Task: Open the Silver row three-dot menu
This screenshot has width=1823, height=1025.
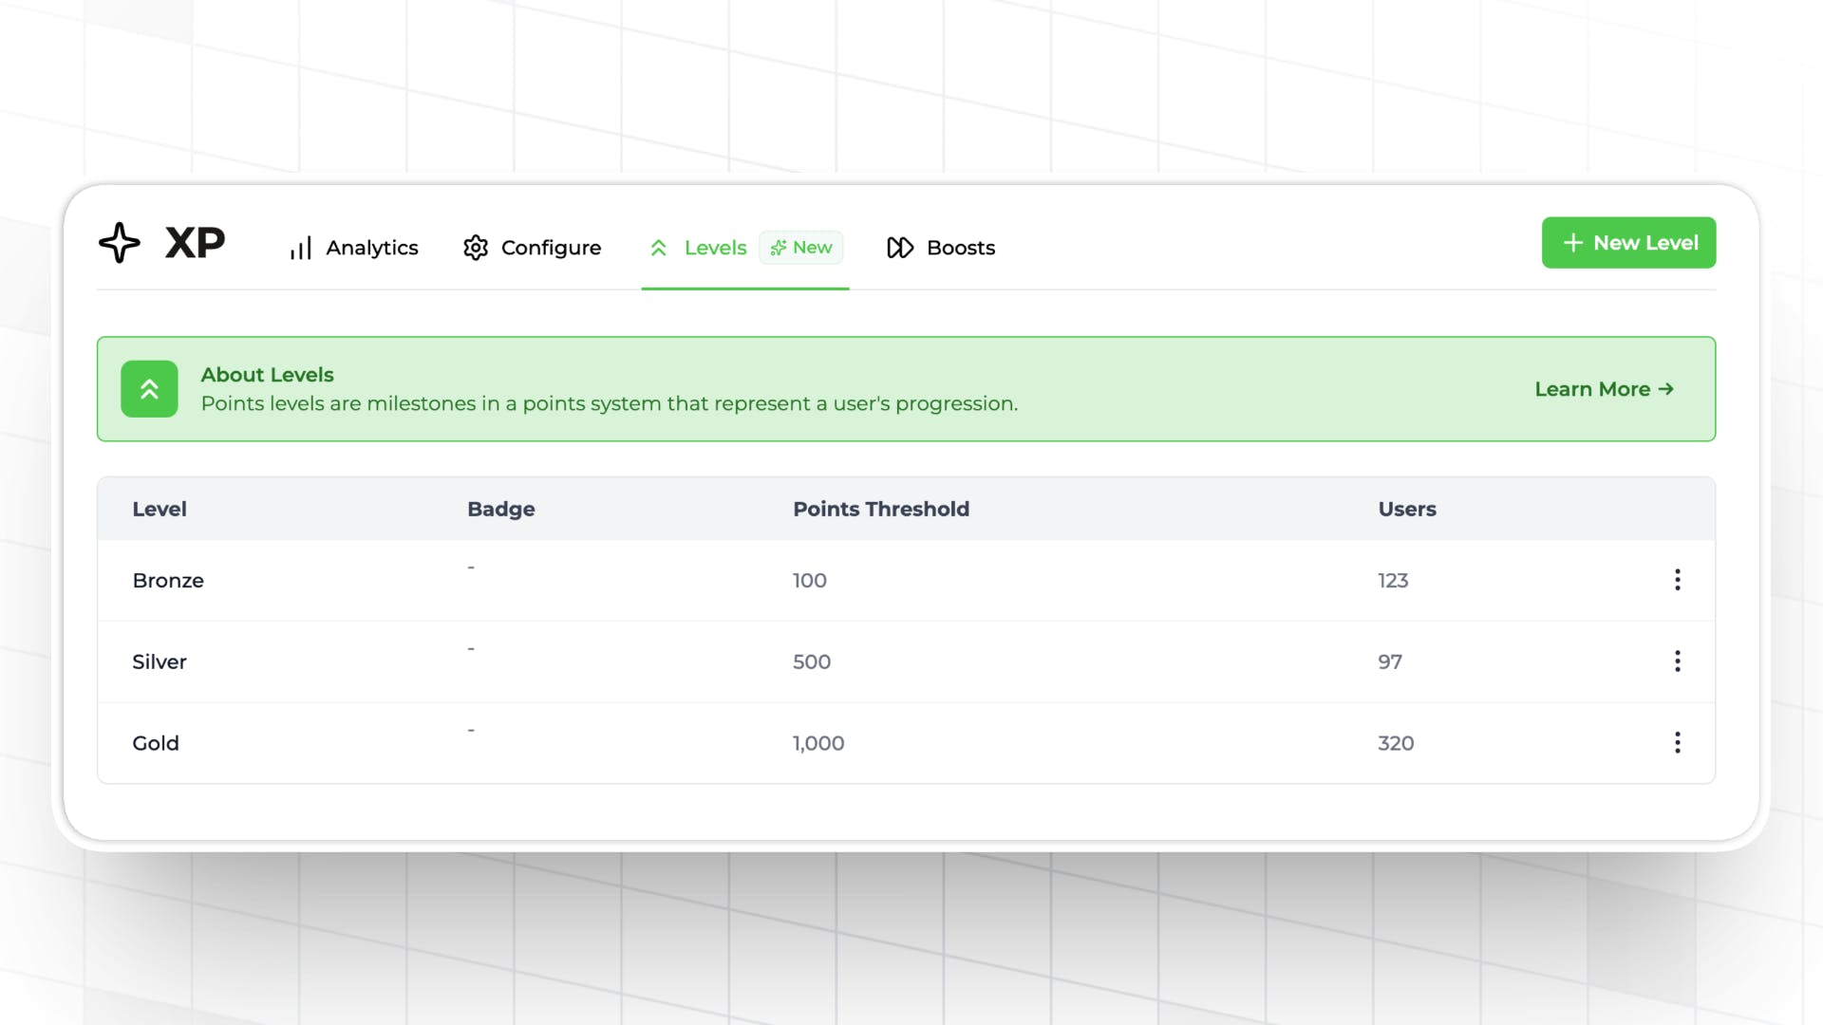Action: click(x=1678, y=662)
